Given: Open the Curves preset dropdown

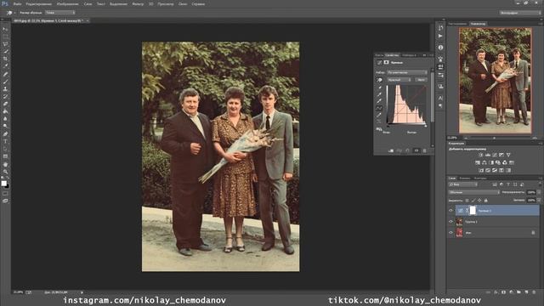Looking at the screenshot, I should click(x=407, y=72).
